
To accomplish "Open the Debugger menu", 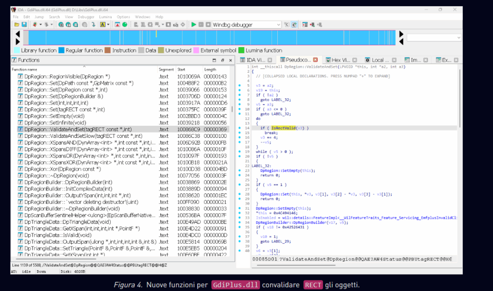I will [86, 17].
